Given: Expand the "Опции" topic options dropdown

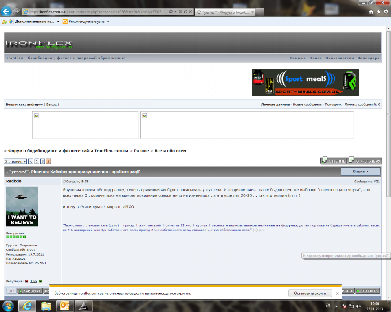Looking at the screenshot, I should click(360, 171).
